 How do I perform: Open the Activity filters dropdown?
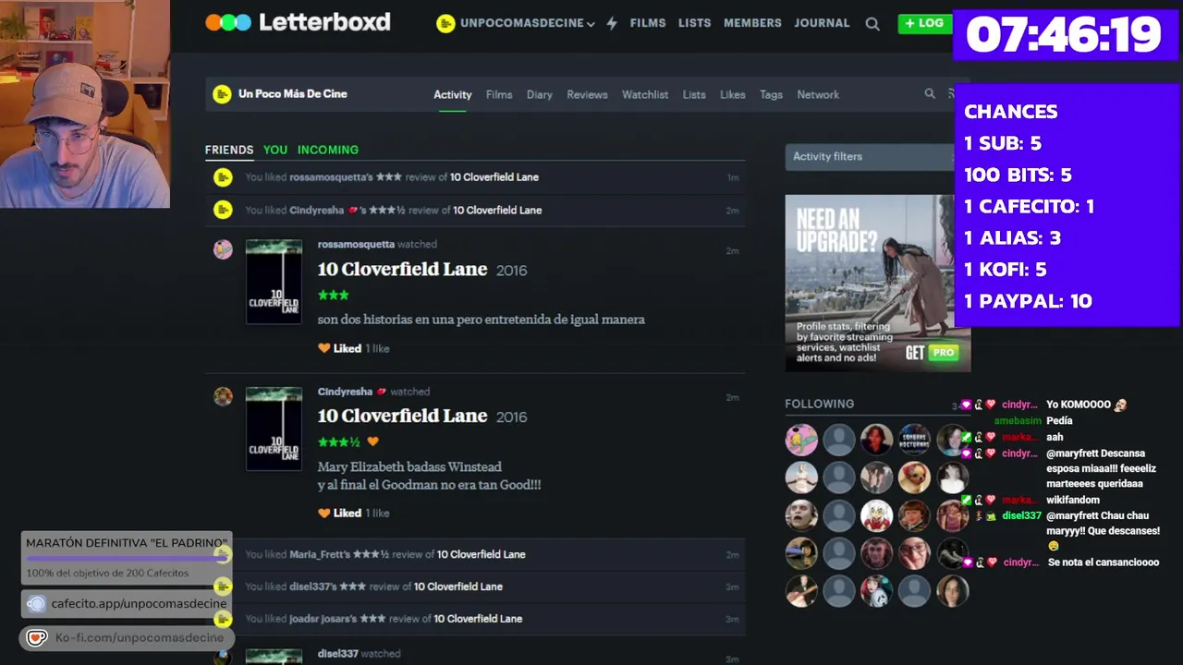869,156
